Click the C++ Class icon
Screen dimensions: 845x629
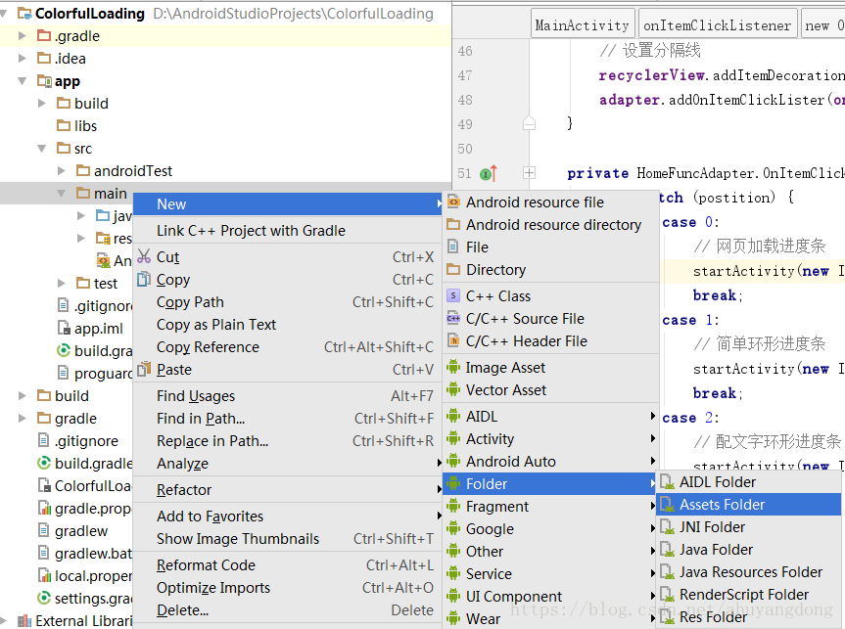click(x=453, y=295)
